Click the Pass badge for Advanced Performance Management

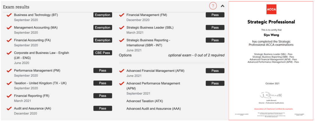[x=215, y=83]
